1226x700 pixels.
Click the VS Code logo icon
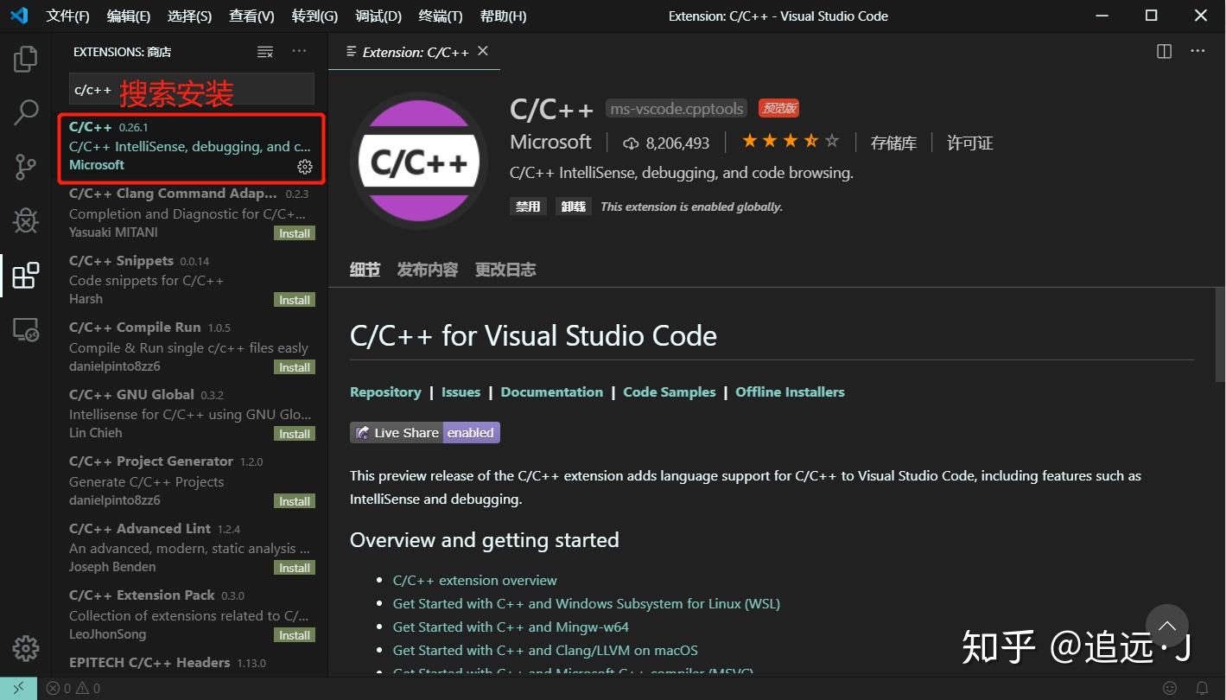[19, 16]
